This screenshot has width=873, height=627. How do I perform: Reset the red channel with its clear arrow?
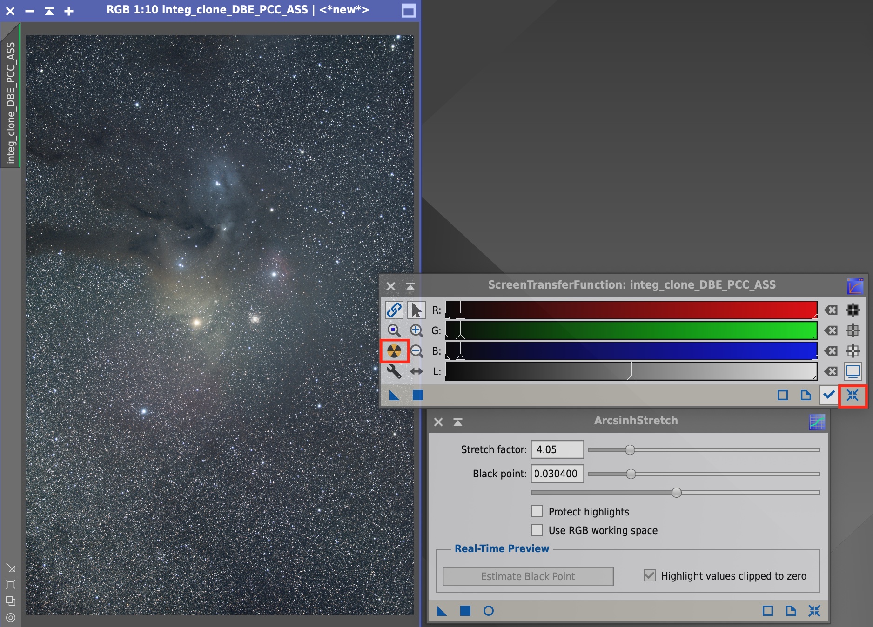831,310
